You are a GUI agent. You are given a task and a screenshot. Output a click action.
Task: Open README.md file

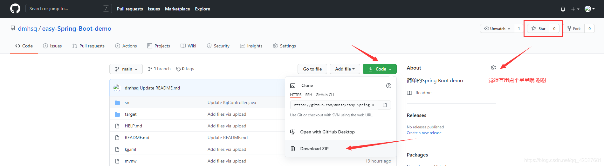[137, 138]
